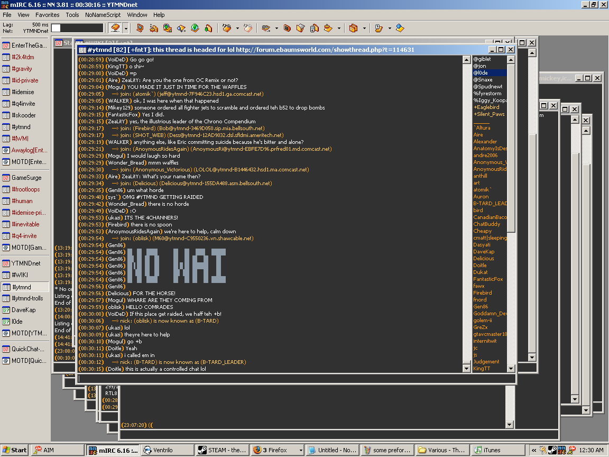Select the #gravity channel in switchbar
This screenshot has width=609, height=457.
point(22,69)
